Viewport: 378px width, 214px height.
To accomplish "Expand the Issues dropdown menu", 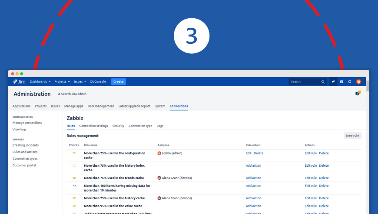I will (80, 81).
